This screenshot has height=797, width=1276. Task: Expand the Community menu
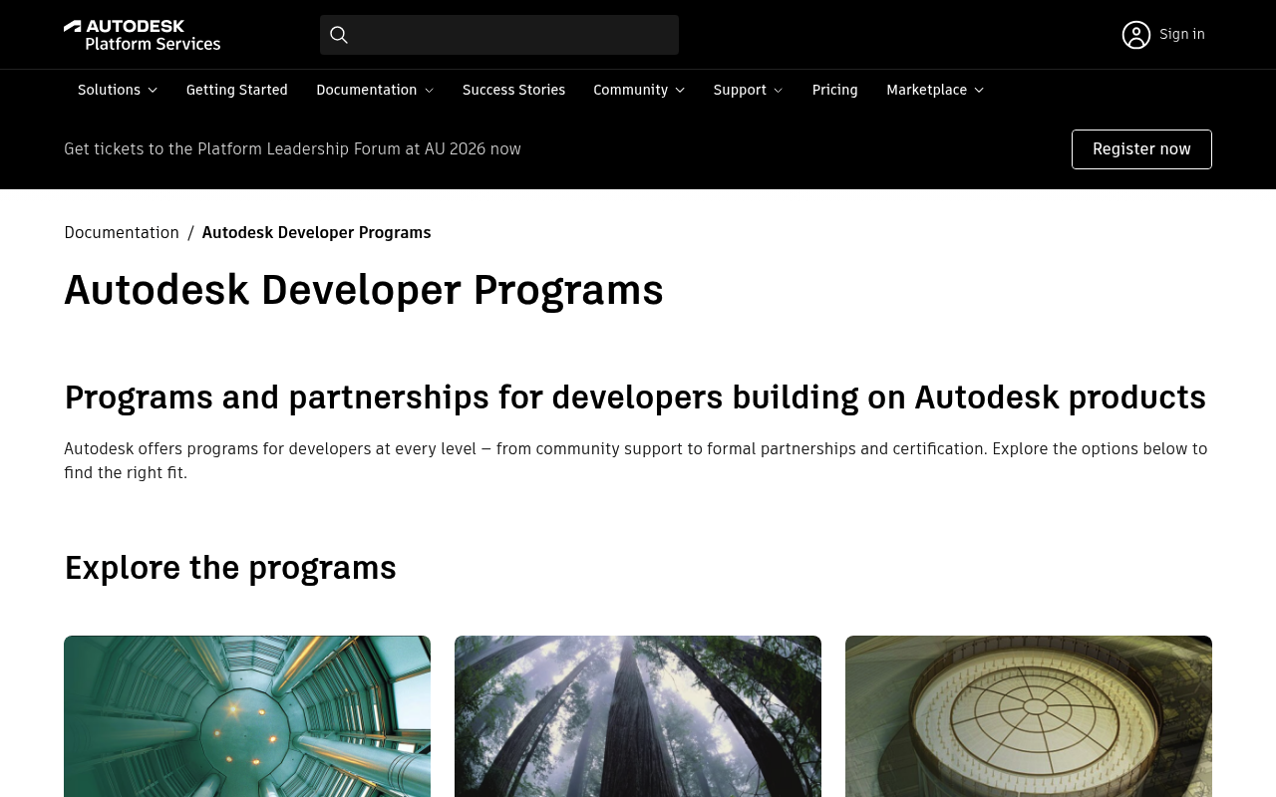coord(639,90)
